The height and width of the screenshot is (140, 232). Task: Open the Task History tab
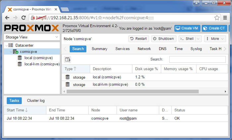point(215,49)
